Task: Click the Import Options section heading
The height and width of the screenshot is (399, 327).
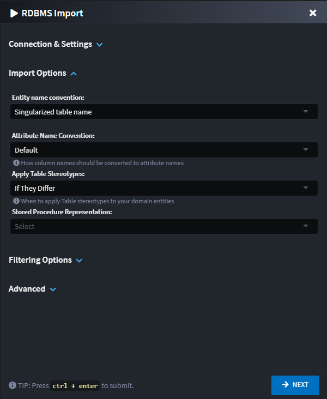Action: click(x=38, y=73)
